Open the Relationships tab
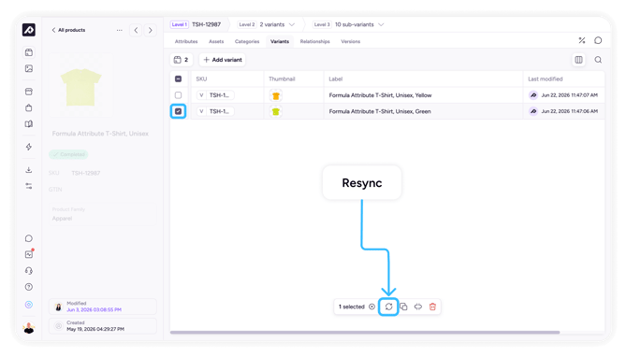The height and width of the screenshot is (357, 627). [x=315, y=41]
